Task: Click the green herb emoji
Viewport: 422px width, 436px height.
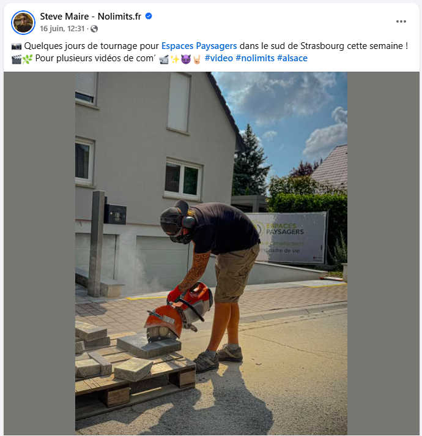Action: [28, 59]
